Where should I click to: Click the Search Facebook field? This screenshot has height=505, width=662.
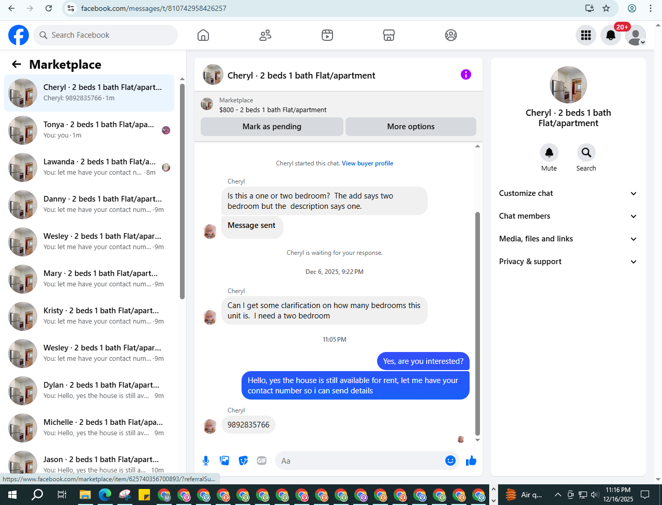(106, 35)
